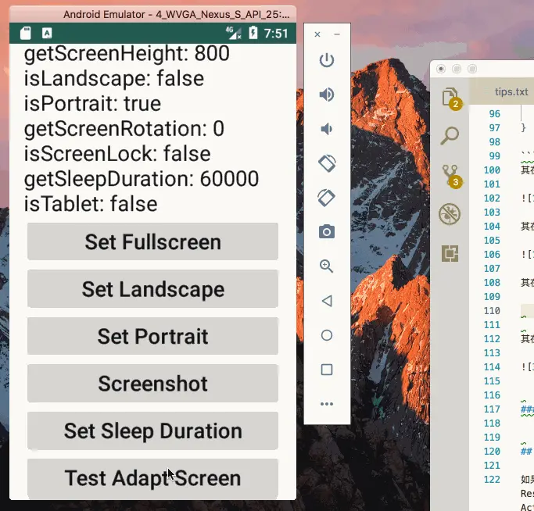This screenshot has height=511, width=534.
Task: Tap the Screenshot button in the app
Action: pos(152,384)
